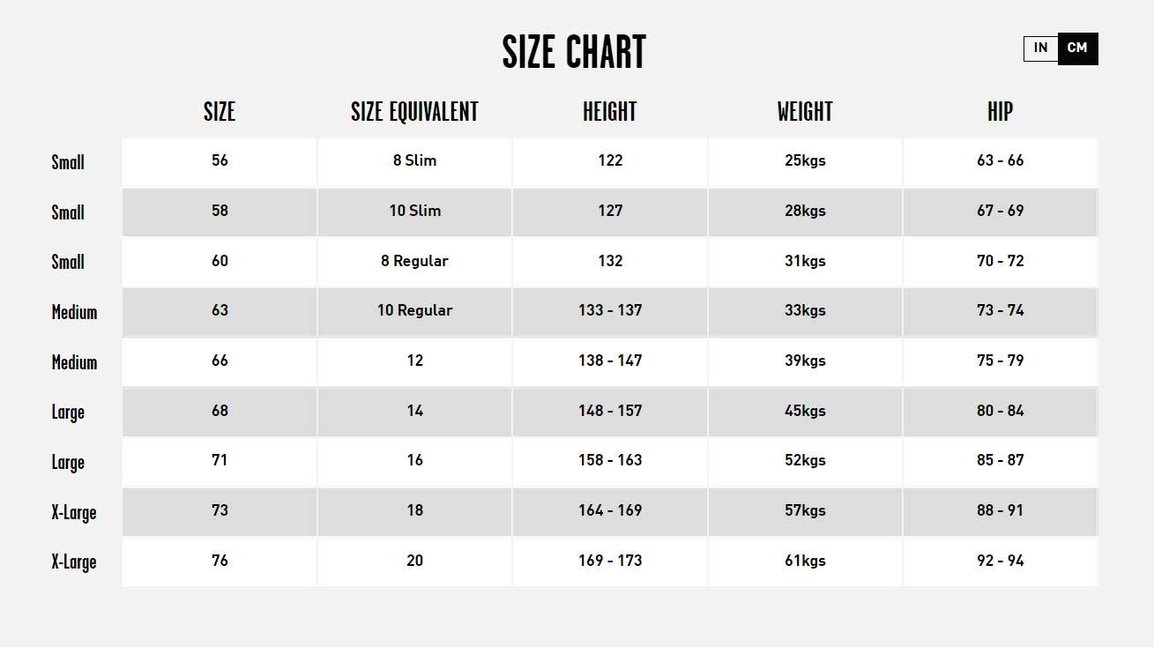Switch units to inches with IN toggle
The image size is (1154, 647).
tap(1041, 48)
